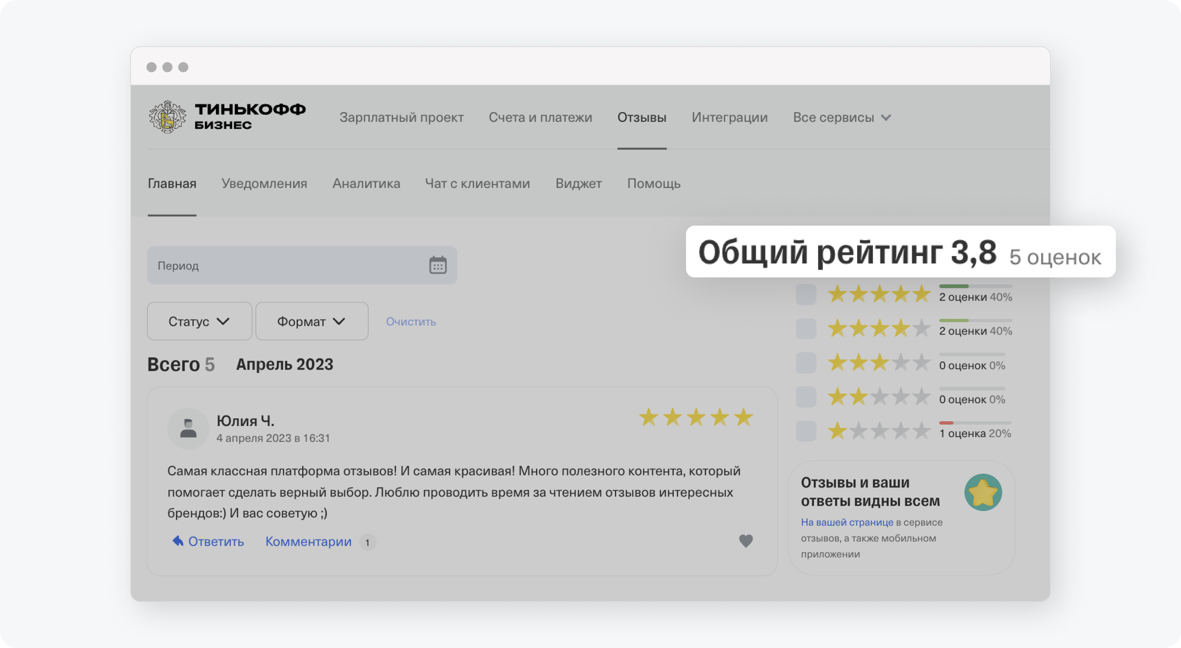Image resolution: width=1181 pixels, height=648 pixels.
Task: Click the three-star row stars in breakdown
Action: pos(879,363)
